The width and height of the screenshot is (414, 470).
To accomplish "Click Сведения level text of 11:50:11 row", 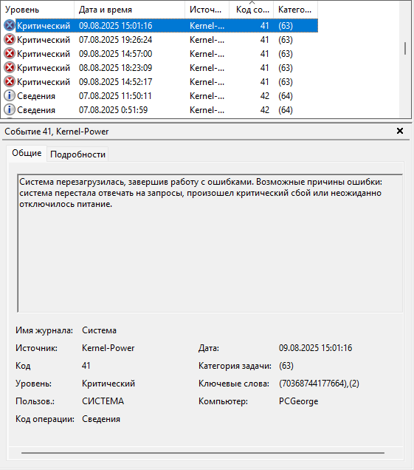I will click(x=36, y=96).
